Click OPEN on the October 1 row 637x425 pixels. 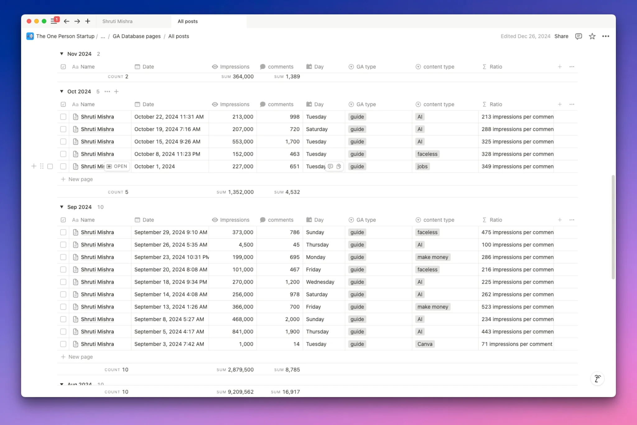(117, 166)
